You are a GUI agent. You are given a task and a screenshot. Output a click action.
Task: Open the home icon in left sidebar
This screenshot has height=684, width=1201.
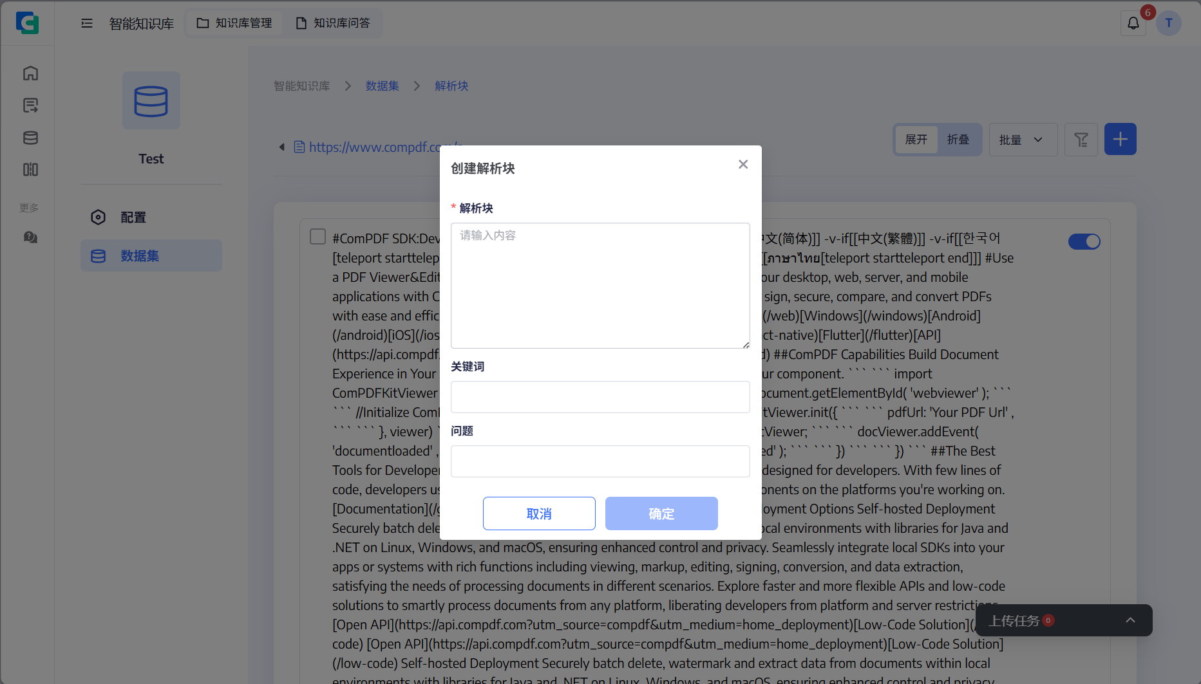click(x=30, y=73)
